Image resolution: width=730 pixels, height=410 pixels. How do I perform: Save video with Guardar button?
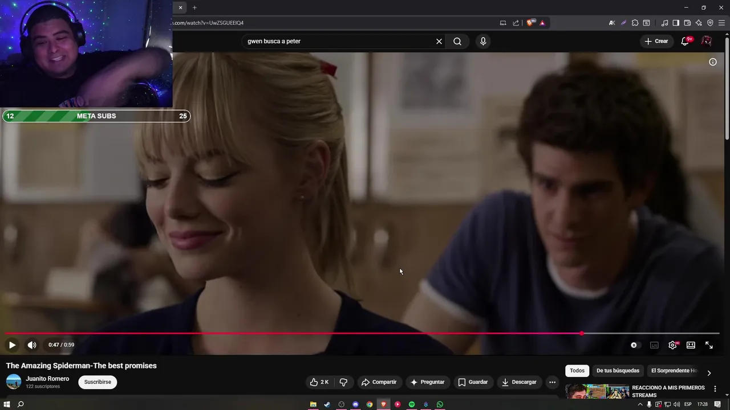473,382
